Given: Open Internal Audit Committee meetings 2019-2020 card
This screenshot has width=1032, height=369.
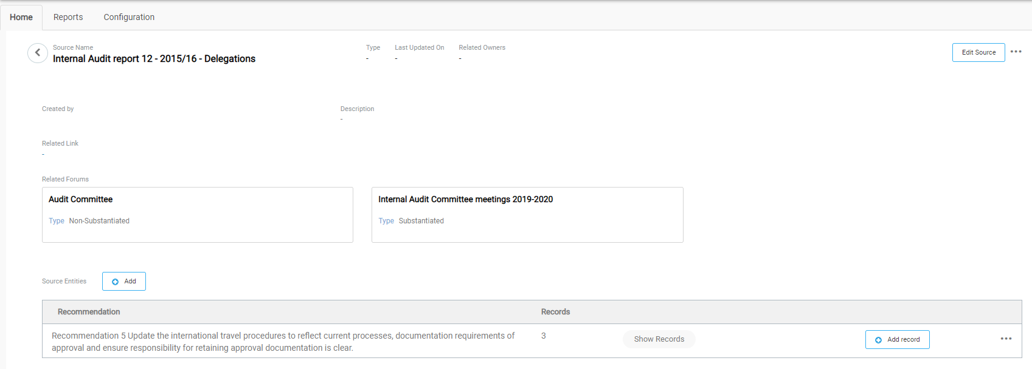Looking at the screenshot, I should coord(527,215).
